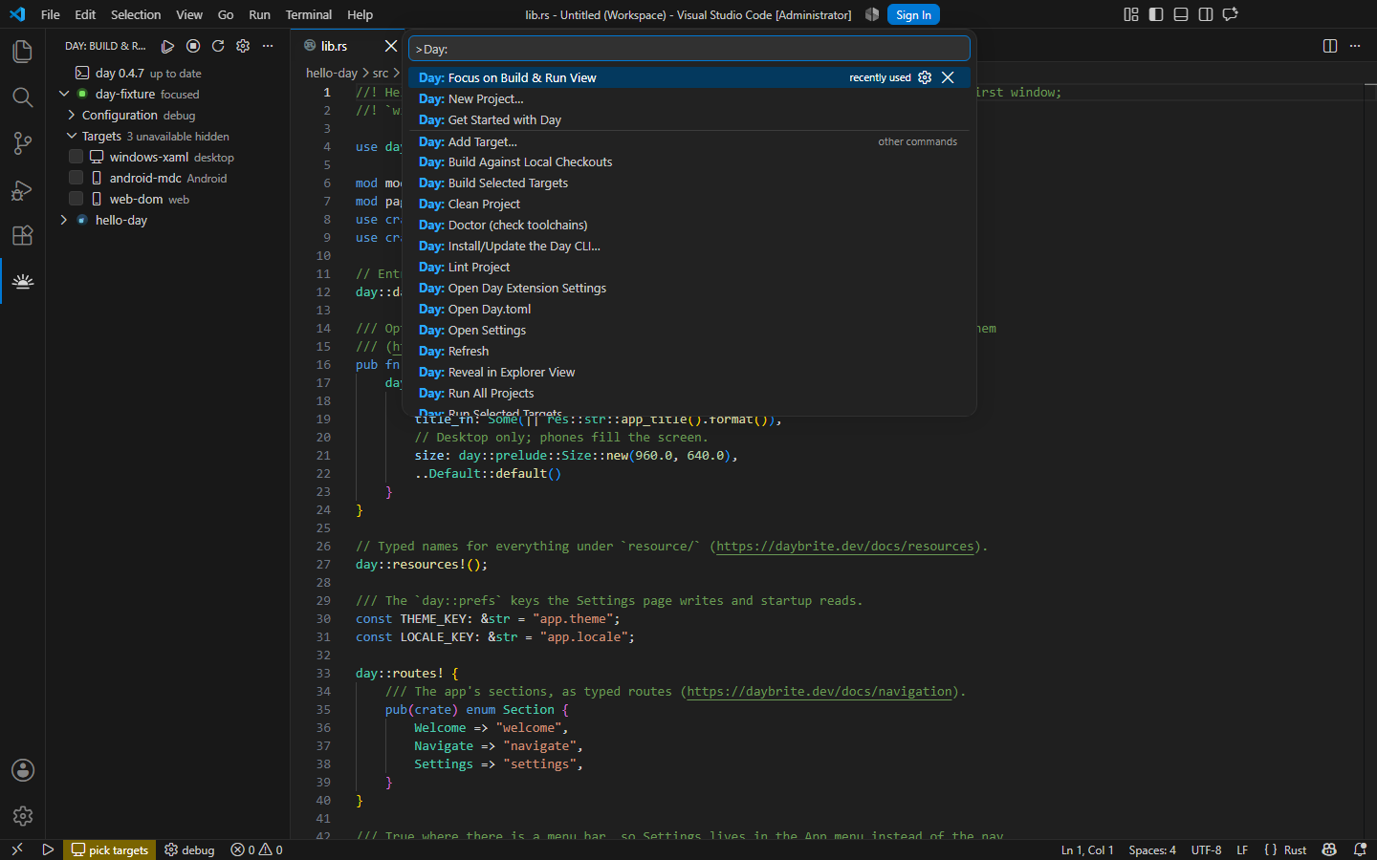Select day 0.4.7 up to date row
The width and height of the screenshot is (1377, 860).
(168, 73)
